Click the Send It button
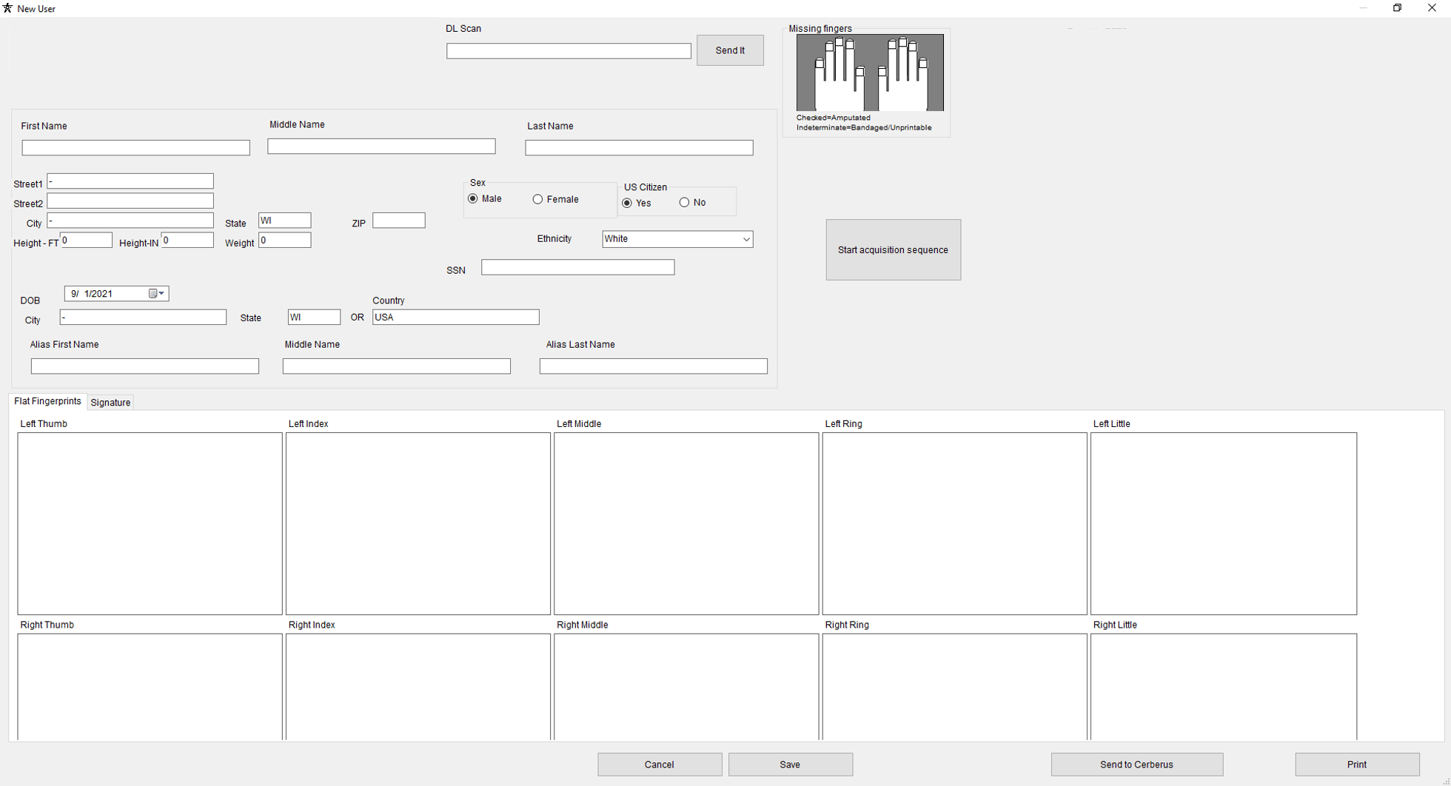1451x786 pixels. [730, 50]
